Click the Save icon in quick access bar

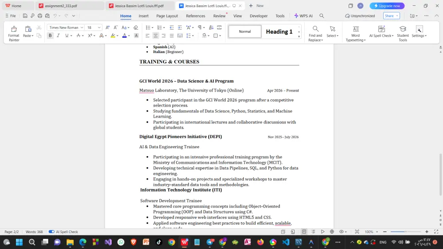coord(25,16)
